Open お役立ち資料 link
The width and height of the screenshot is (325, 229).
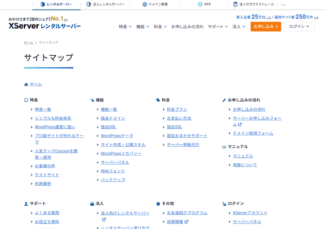point(47,222)
